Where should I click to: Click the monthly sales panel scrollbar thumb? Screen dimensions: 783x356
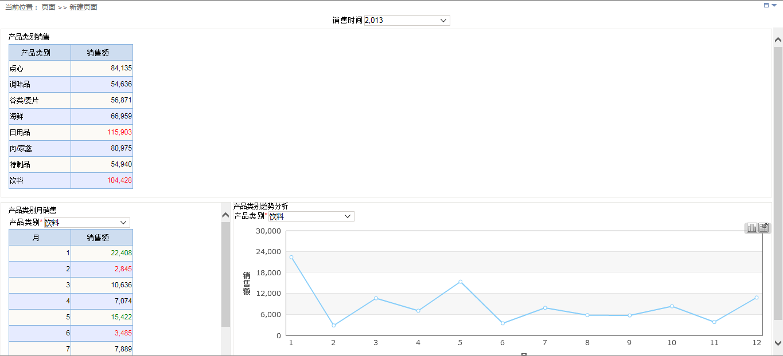click(225, 275)
